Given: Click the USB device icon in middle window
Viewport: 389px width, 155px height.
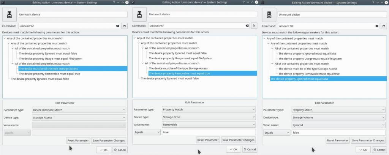Looking at the screenshot, I should pyautogui.click(x=139, y=14).
